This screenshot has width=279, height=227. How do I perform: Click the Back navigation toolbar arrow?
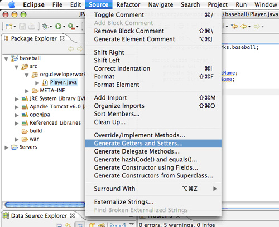tap(244, 27)
